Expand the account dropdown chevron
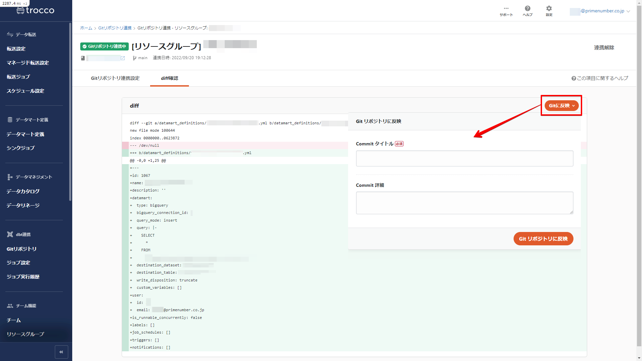 coord(628,11)
